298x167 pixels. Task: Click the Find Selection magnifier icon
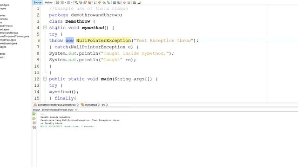pos(76,2)
